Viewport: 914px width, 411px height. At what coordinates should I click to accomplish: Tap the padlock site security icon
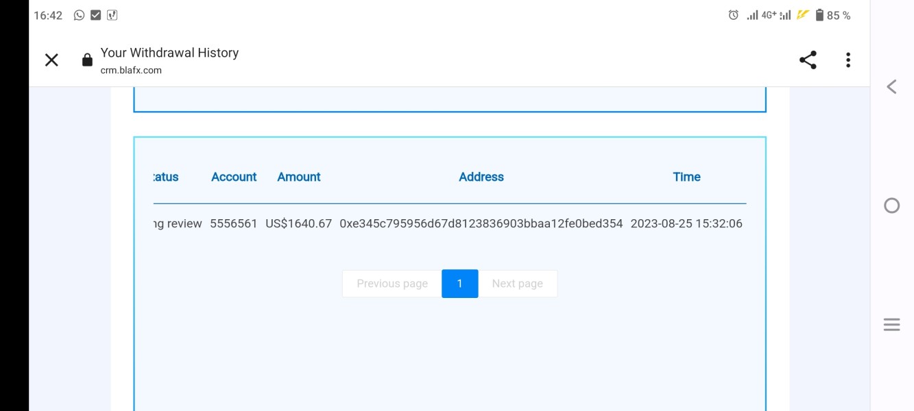click(87, 60)
